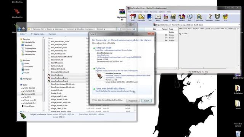Open the Commands menu in WinRAR
Screen dimensions: 244x137
pos(137,12)
